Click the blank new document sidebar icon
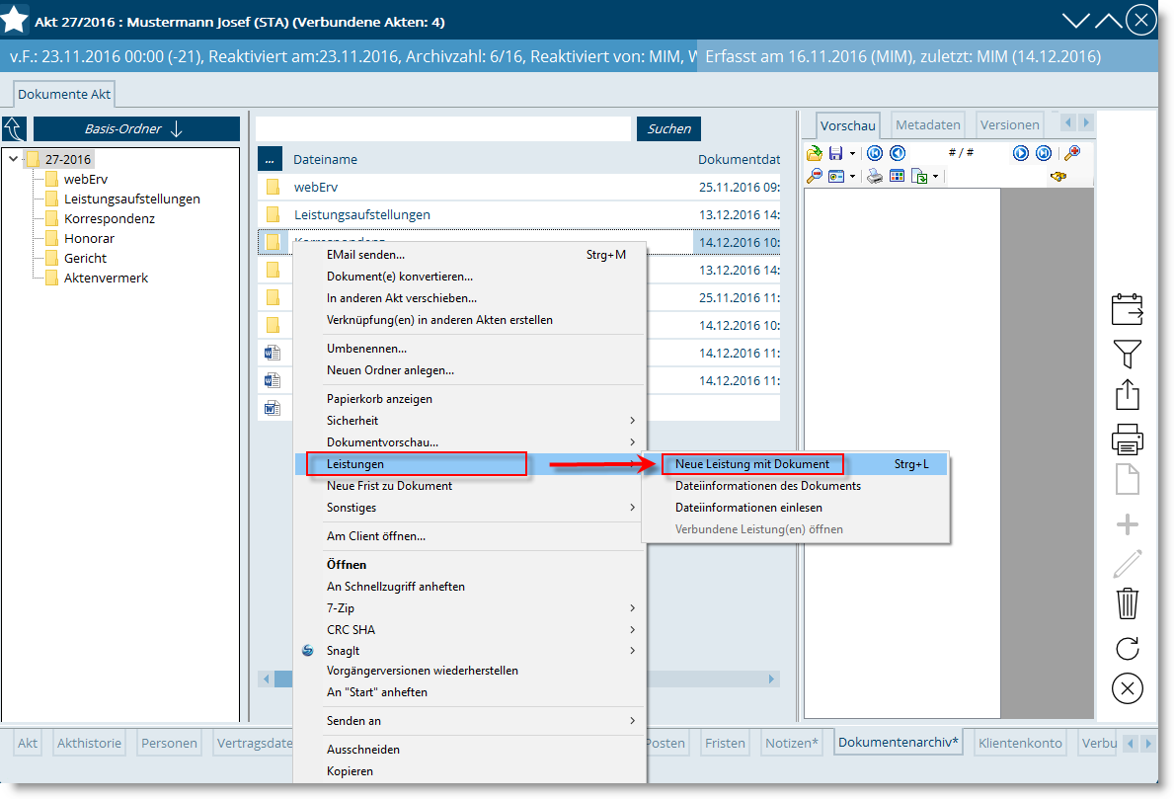The width and height of the screenshot is (1174, 799). [1127, 479]
